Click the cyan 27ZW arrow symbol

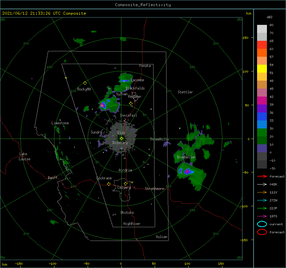coord(262,200)
